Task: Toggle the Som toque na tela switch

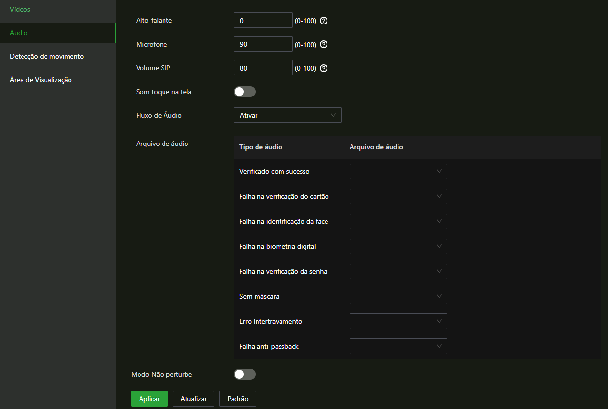Action: pyautogui.click(x=245, y=92)
